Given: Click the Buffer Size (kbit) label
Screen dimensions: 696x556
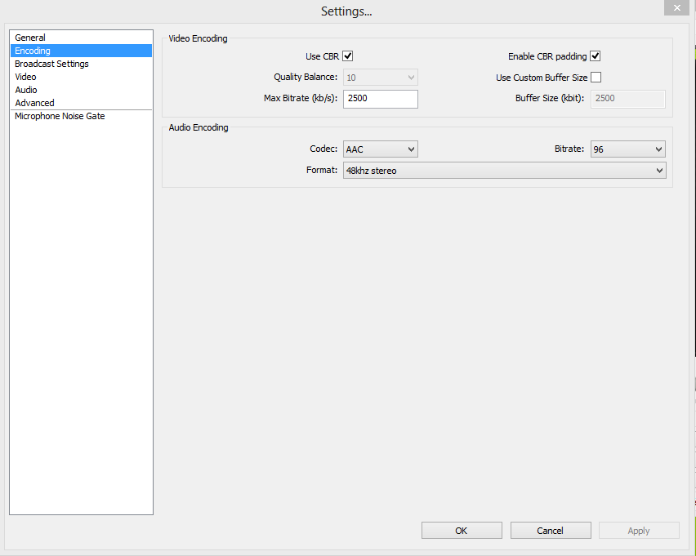Looking at the screenshot, I should click(550, 98).
